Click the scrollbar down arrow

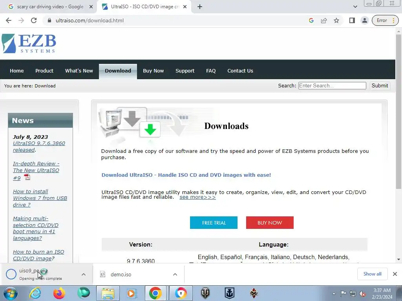[398, 259]
